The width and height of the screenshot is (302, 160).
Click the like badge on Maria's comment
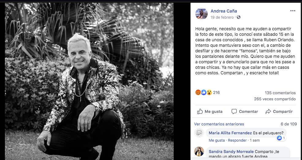point(281,138)
